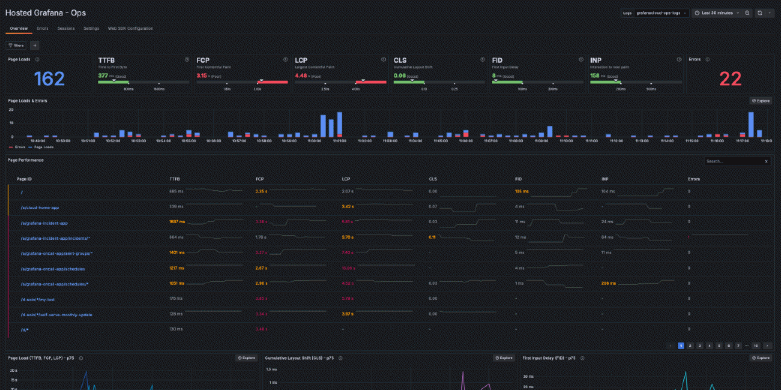The height and width of the screenshot is (390, 781).
Task: Click Explore on the Page Loads & Errors panel
Action: (761, 100)
